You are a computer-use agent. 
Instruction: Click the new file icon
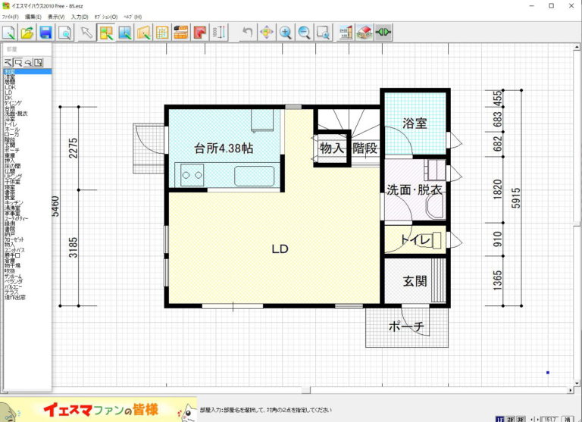pos(9,33)
